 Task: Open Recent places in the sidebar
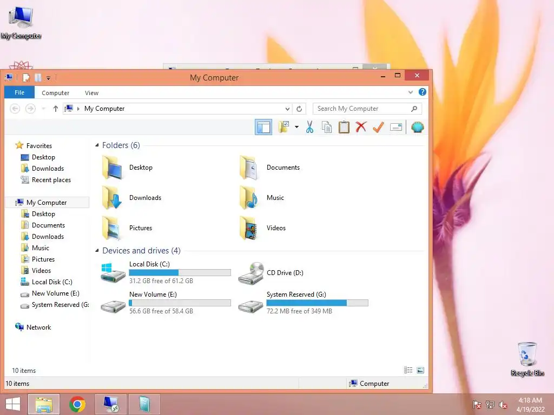[46, 179]
